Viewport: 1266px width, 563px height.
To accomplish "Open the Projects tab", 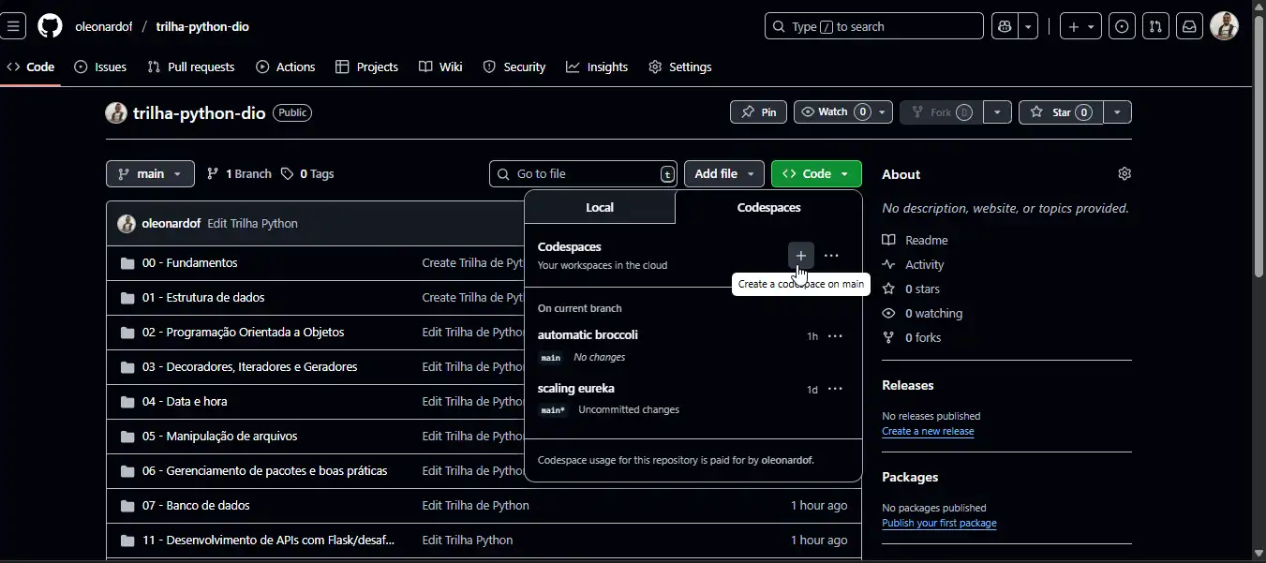I will point(366,67).
